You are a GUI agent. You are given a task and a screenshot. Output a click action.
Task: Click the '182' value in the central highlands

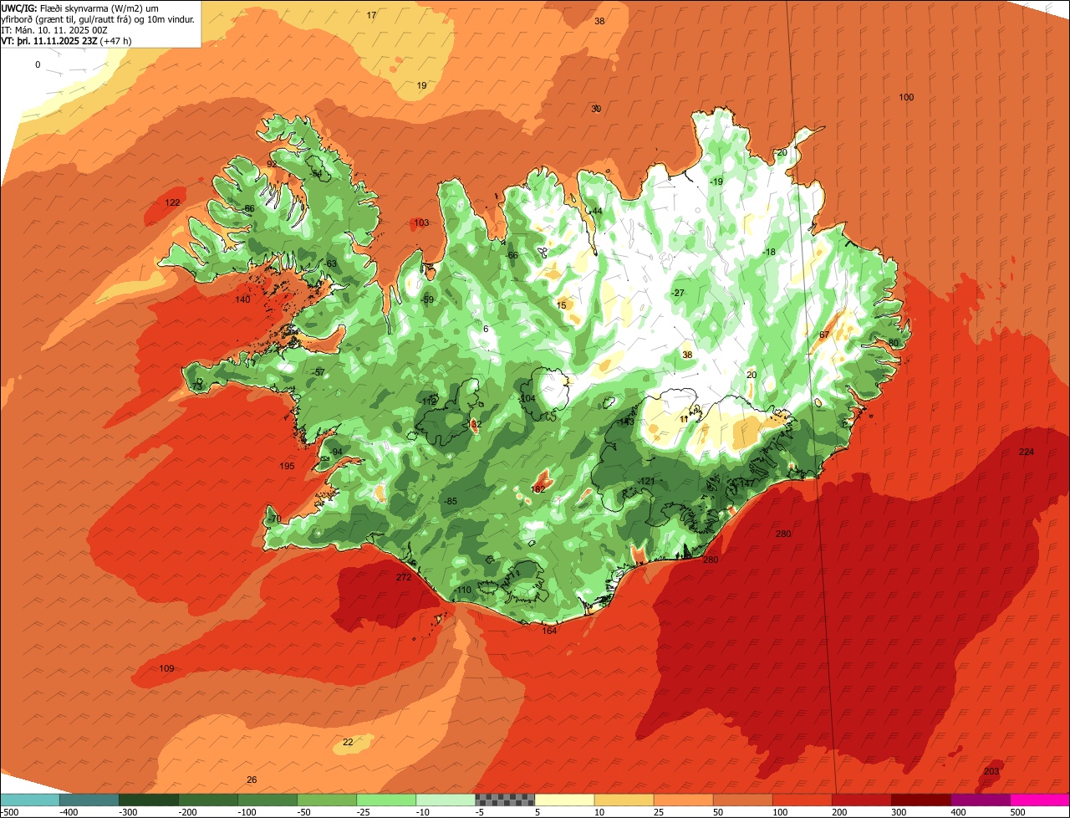pyautogui.click(x=538, y=489)
